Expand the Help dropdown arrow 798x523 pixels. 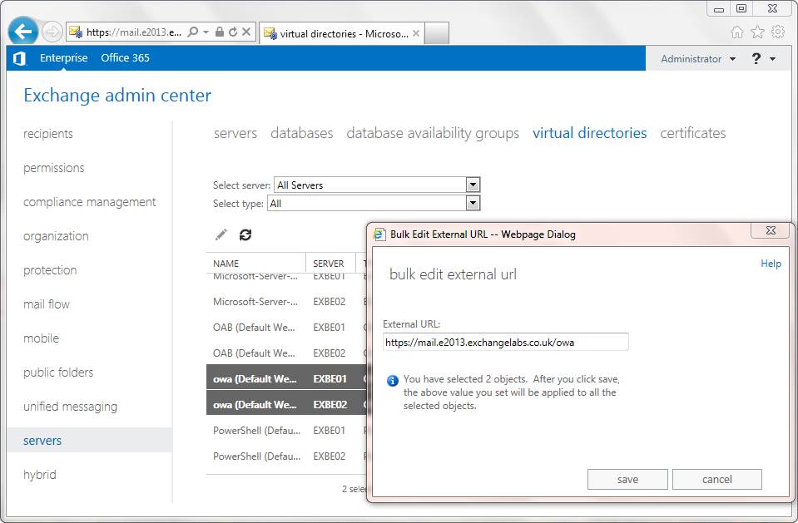click(x=772, y=59)
